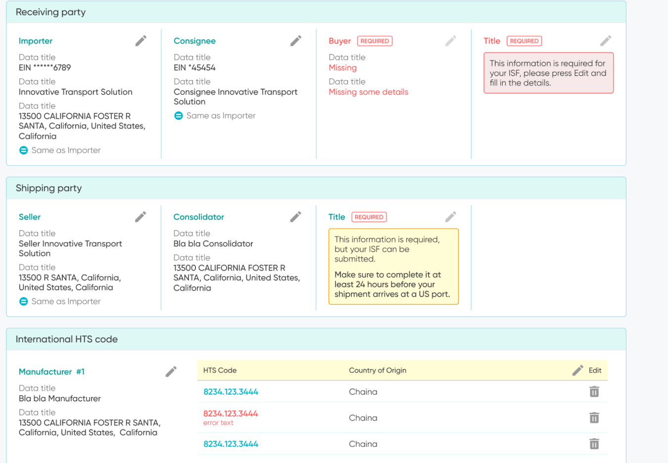
Task: Edit the Shipping party Title section
Action: pyautogui.click(x=451, y=217)
